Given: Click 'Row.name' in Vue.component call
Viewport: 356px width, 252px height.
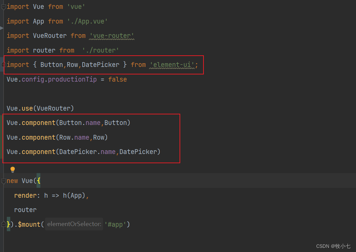Looking at the screenshot, I should click(x=74, y=137).
